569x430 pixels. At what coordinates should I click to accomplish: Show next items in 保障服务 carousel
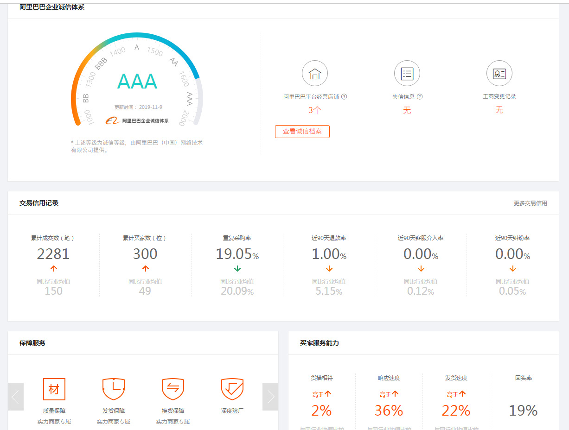[x=270, y=397]
